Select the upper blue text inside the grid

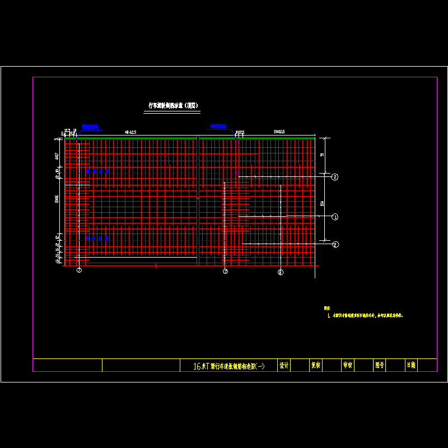pos(97,171)
